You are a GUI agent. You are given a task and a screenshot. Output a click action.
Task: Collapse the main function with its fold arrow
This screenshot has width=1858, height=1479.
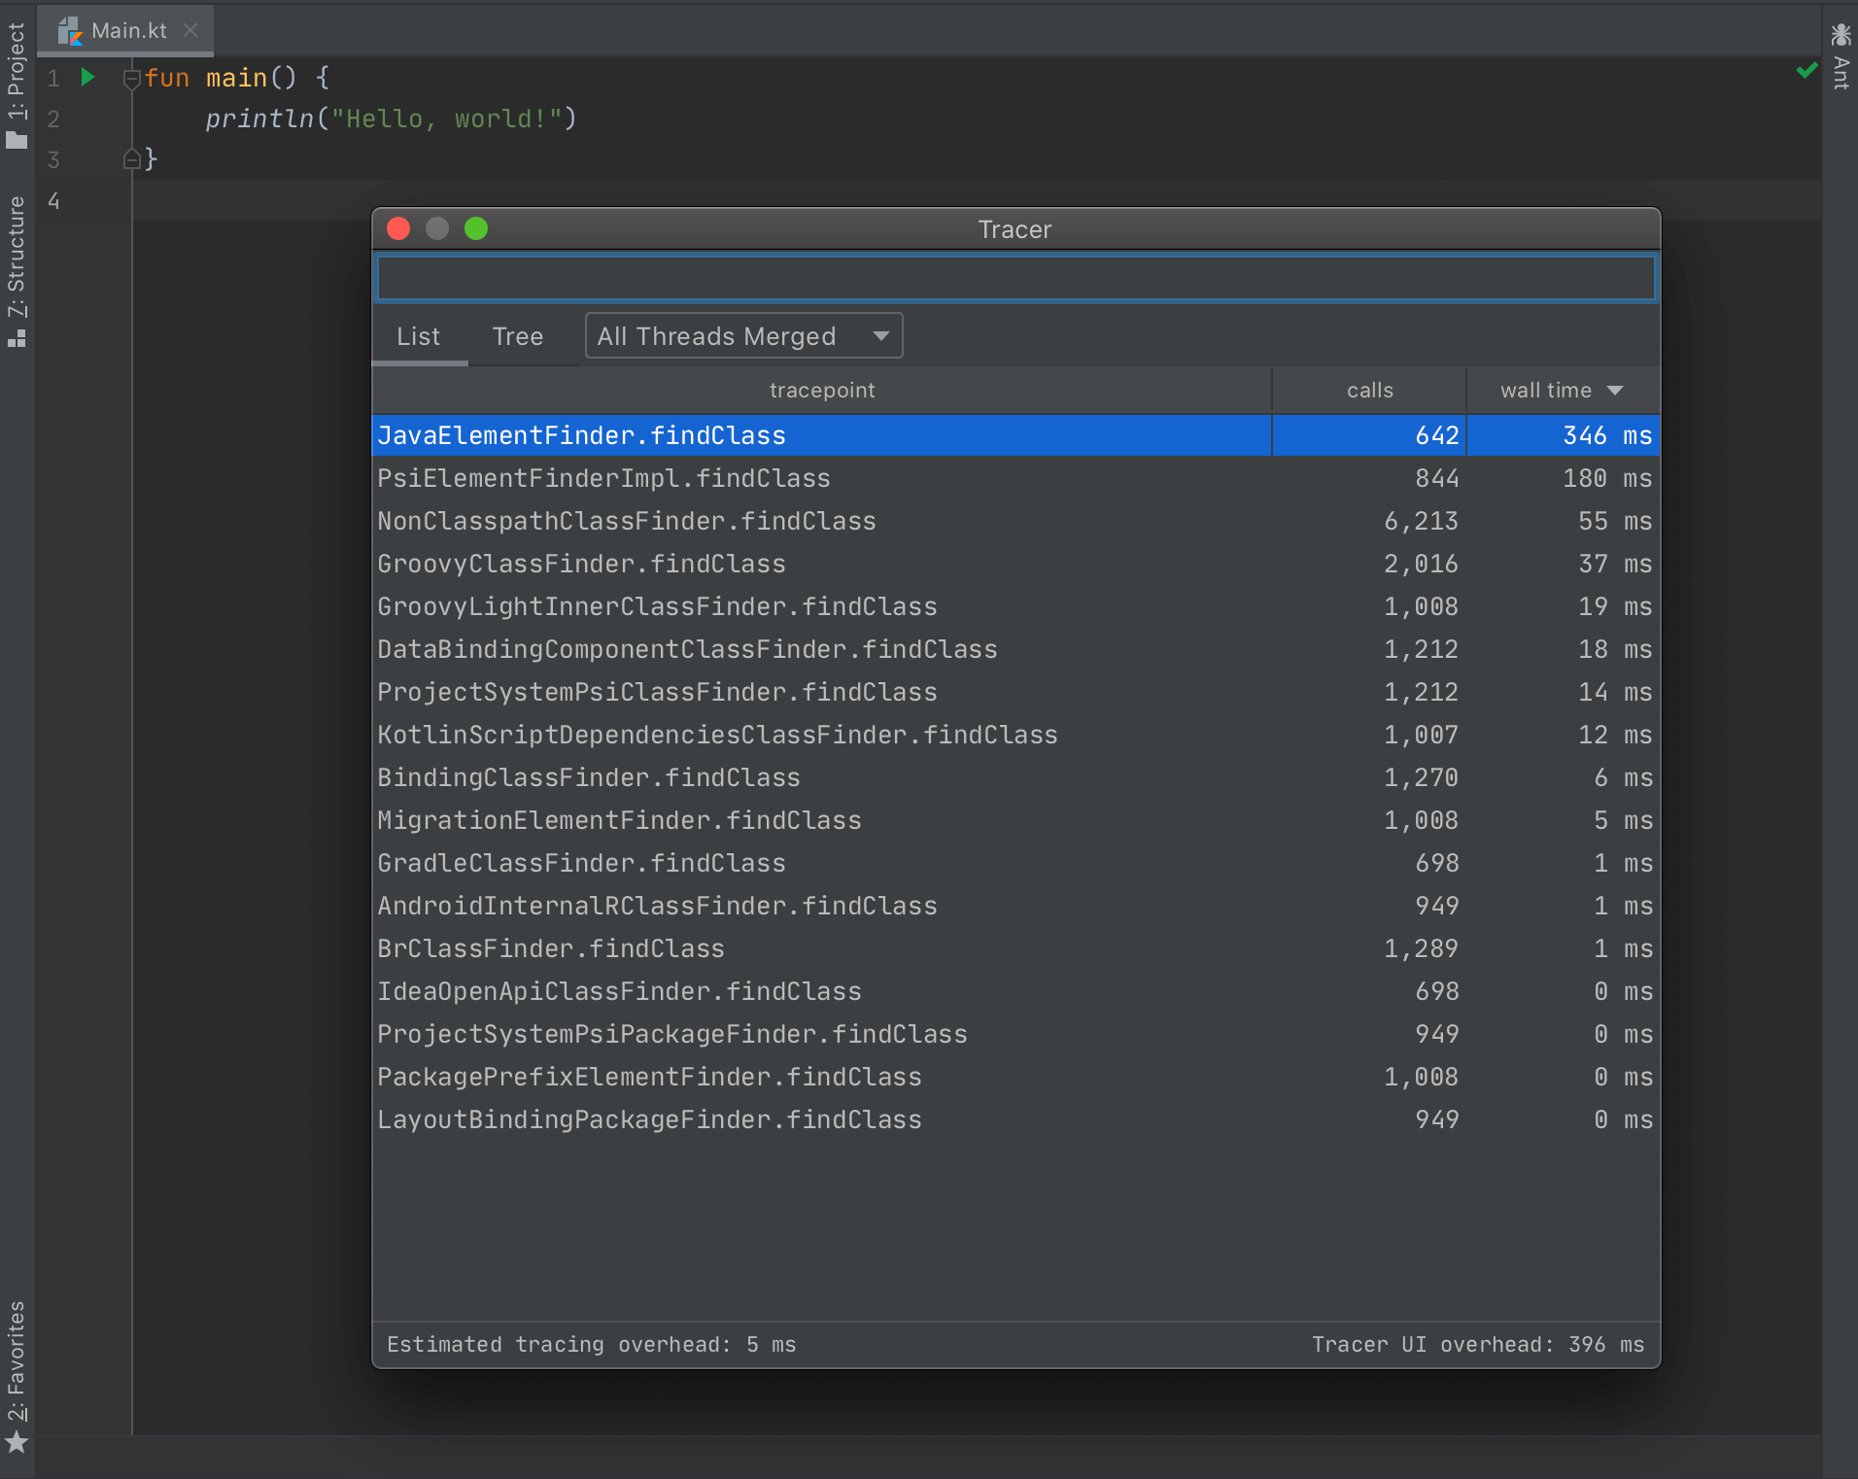(x=131, y=78)
